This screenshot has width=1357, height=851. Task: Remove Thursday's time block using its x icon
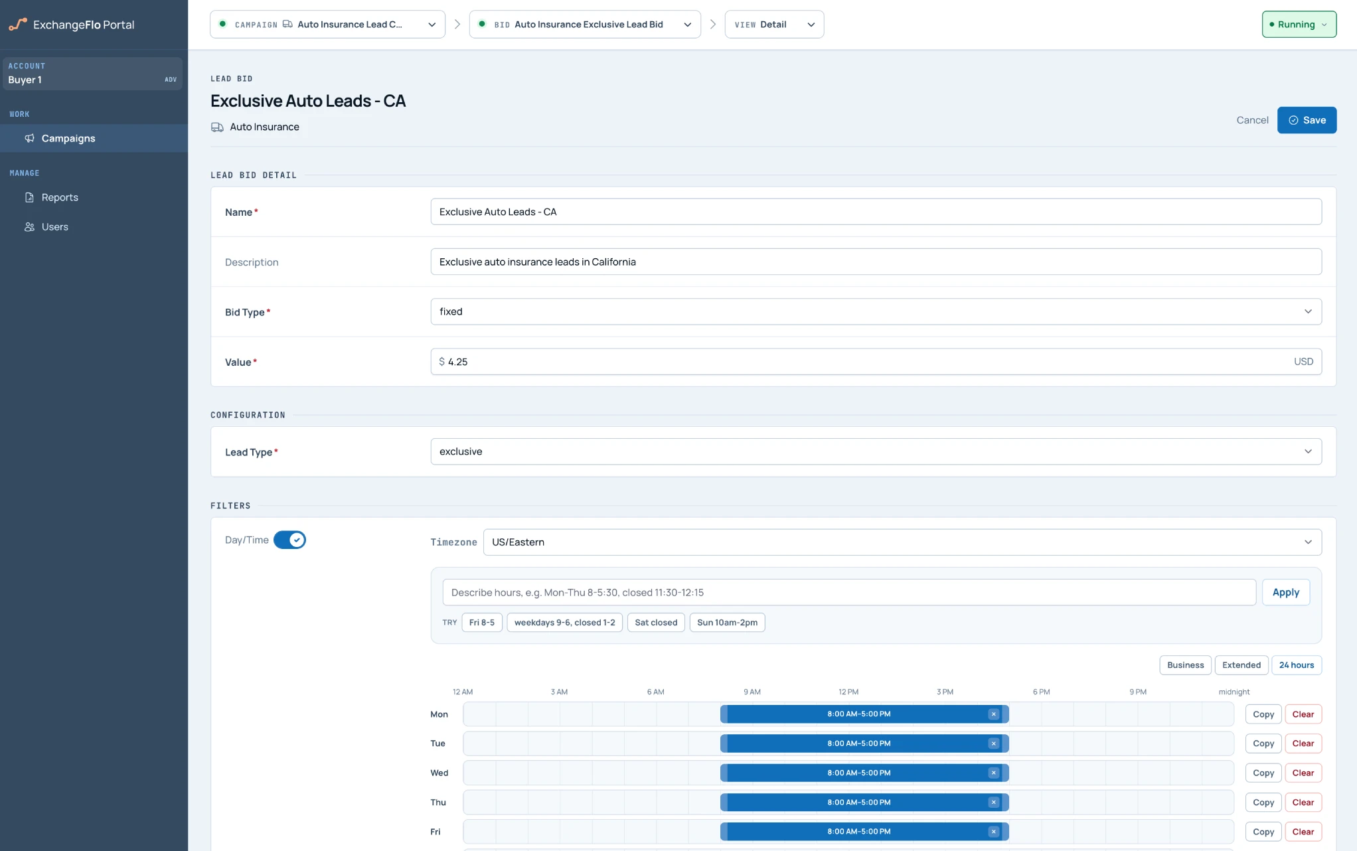click(993, 802)
